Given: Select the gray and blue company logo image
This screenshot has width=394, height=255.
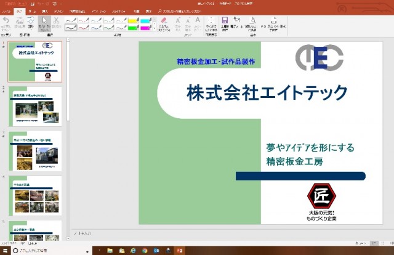Looking at the screenshot, I should coord(320,57).
